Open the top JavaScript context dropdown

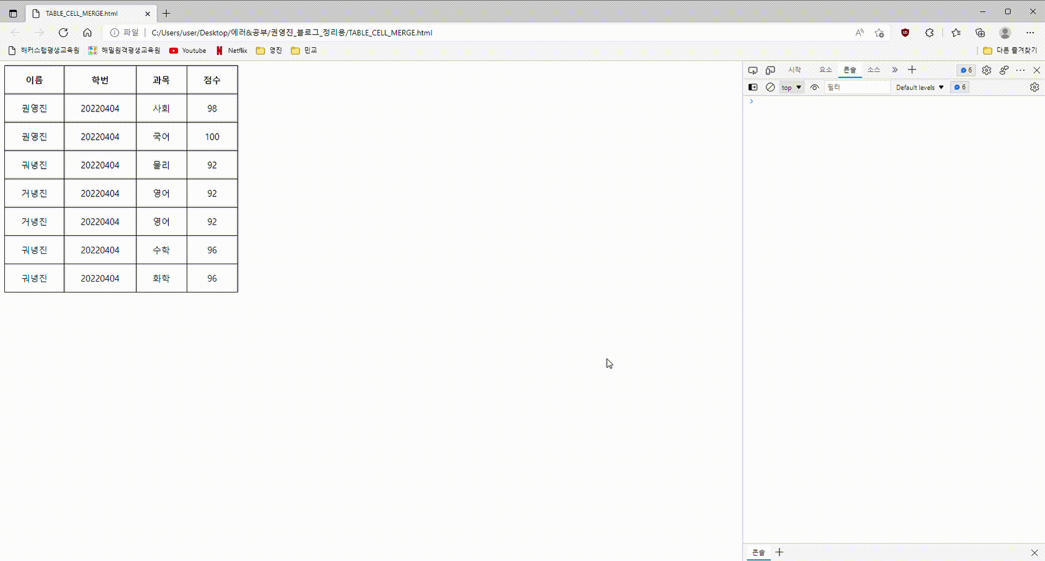pyautogui.click(x=791, y=88)
